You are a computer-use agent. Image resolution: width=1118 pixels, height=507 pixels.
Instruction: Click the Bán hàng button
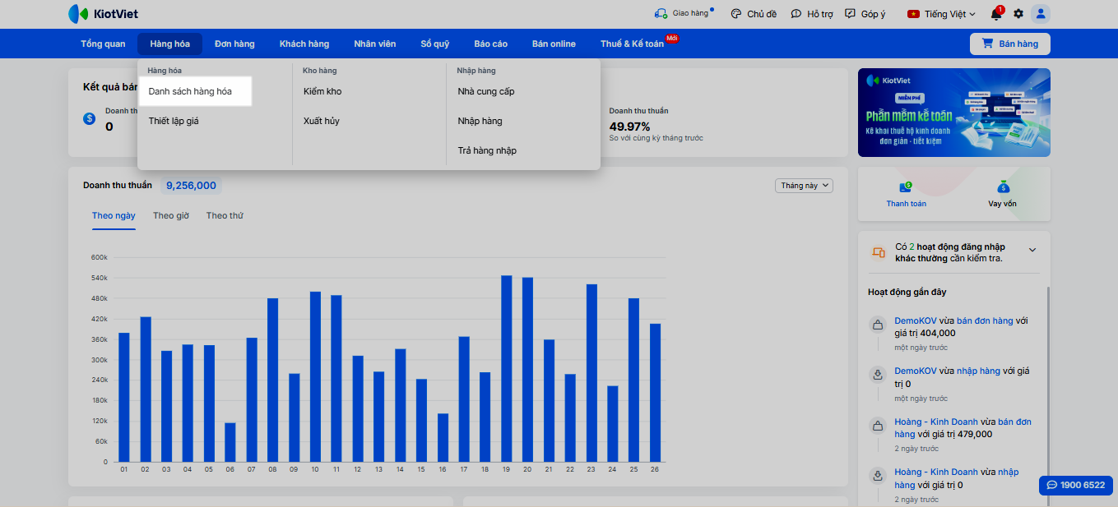point(1010,44)
